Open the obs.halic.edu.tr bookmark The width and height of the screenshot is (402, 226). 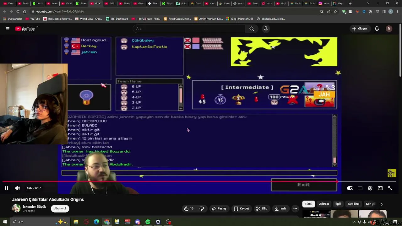pos(271,19)
